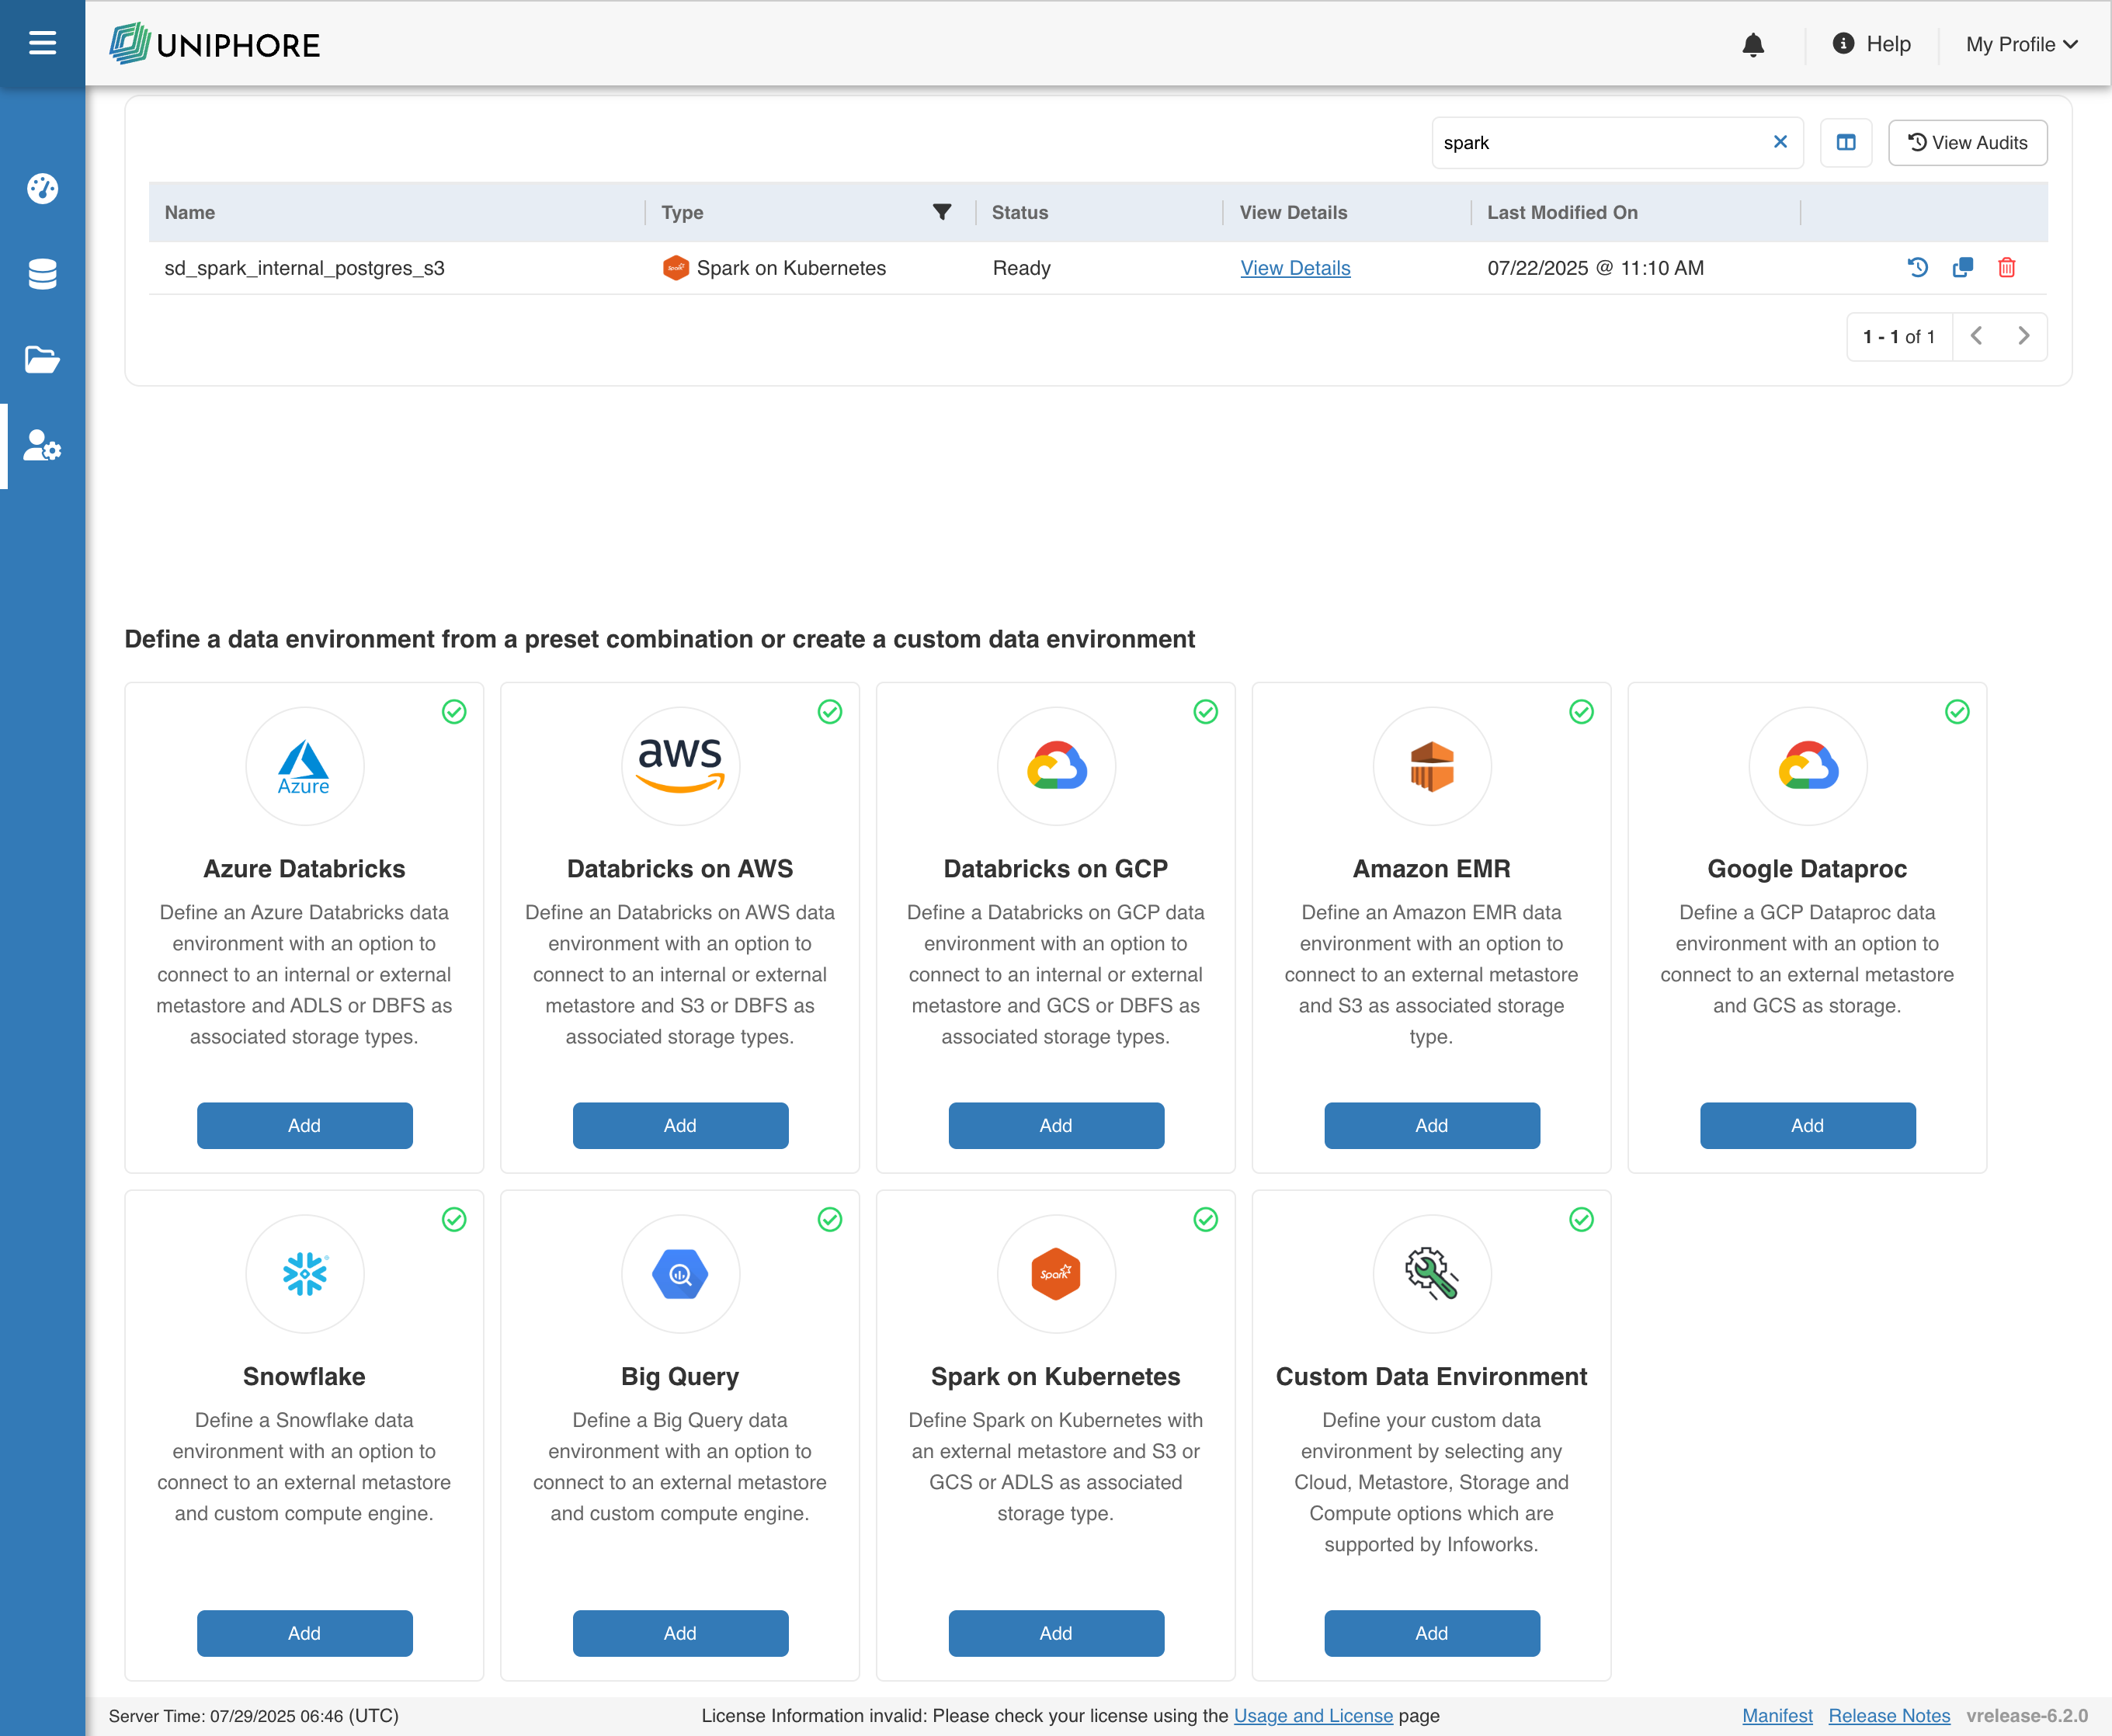The width and height of the screenshot is (2112, 1736).
Task: Add an Azure Databricks environment
Action: click(x=304, y=1125)
